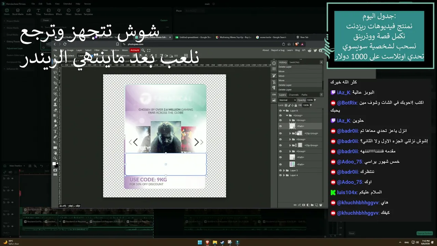This screenshot has height=246, width=437.
Task: Toggle lock transparent pixels icon
Action: click(286, 105)
